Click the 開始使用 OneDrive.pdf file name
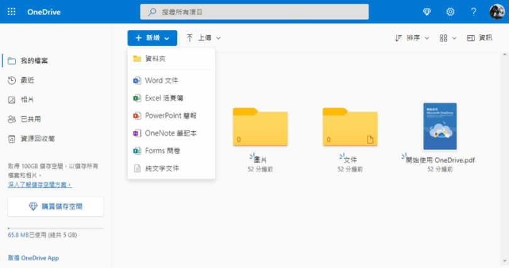The height and width of the screenshot is (268, 509). coord(441,160)
